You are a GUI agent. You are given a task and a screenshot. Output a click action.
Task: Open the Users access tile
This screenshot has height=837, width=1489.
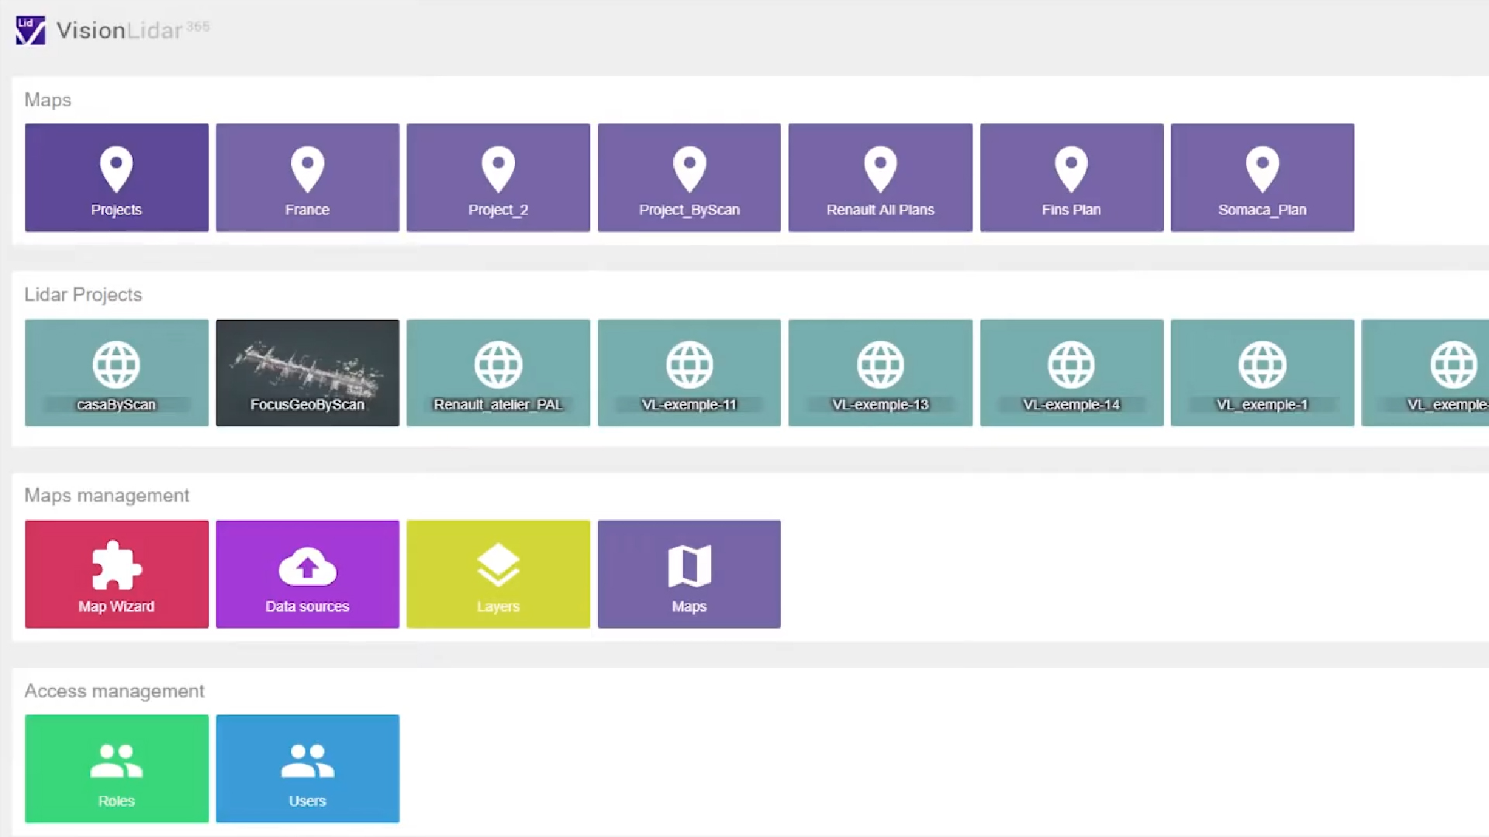[307, 768]
